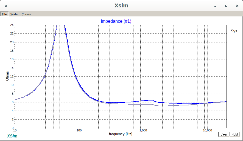This screenshot has width=243, height=141.
Task: Click the window menu icon in title bar
Action: click(x=6, y=6)
